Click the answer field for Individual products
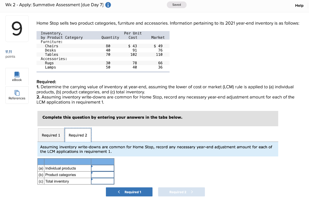The height and width of the screenshot is (212, 309). (x=103, y=168)
